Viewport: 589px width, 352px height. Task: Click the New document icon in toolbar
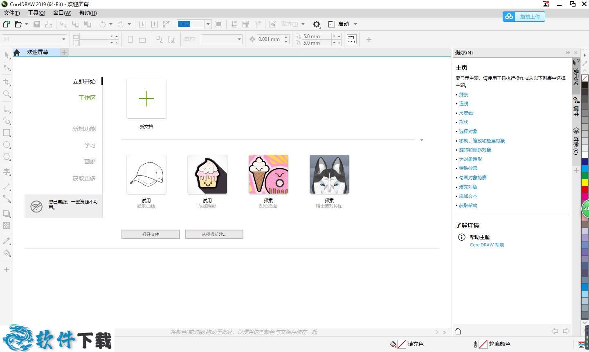click(6, 24)
